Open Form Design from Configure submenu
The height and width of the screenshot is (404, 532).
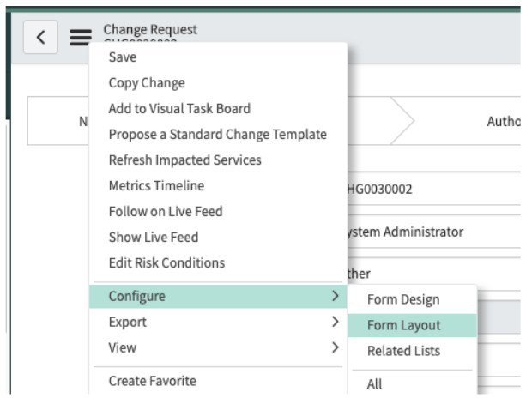(402, 300)
